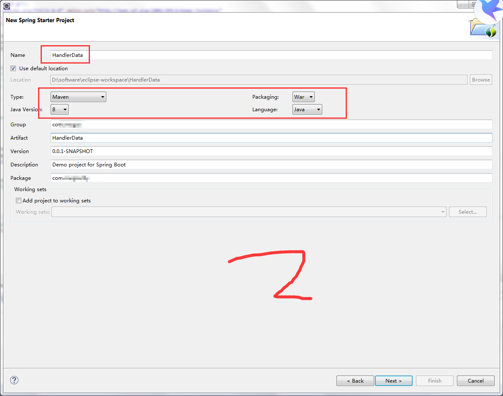Click the Description label text
The height and width of the screenshot is (396, 503).
click(x=24, y=165)
